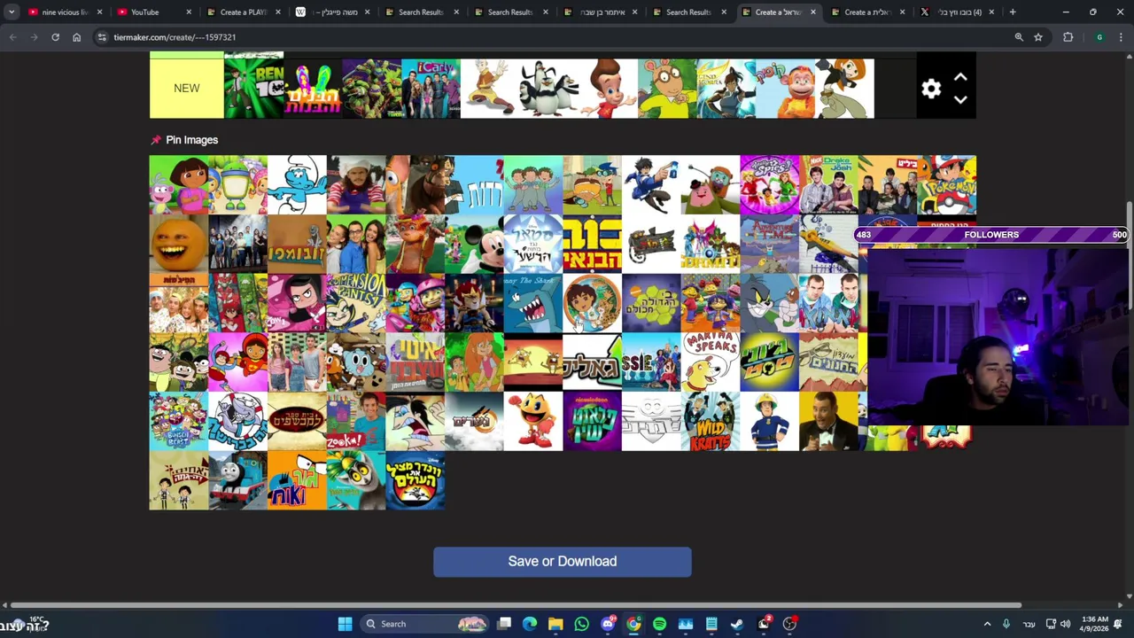Move the NEW tier row down
This screenshot has height=638, width=1134.
pos(960,99)
